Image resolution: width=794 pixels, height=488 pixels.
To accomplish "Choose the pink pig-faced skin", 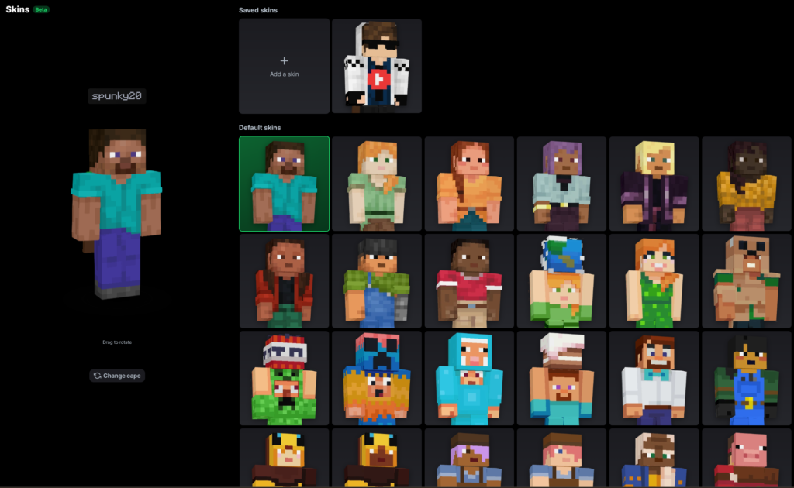I will [746, 459].
